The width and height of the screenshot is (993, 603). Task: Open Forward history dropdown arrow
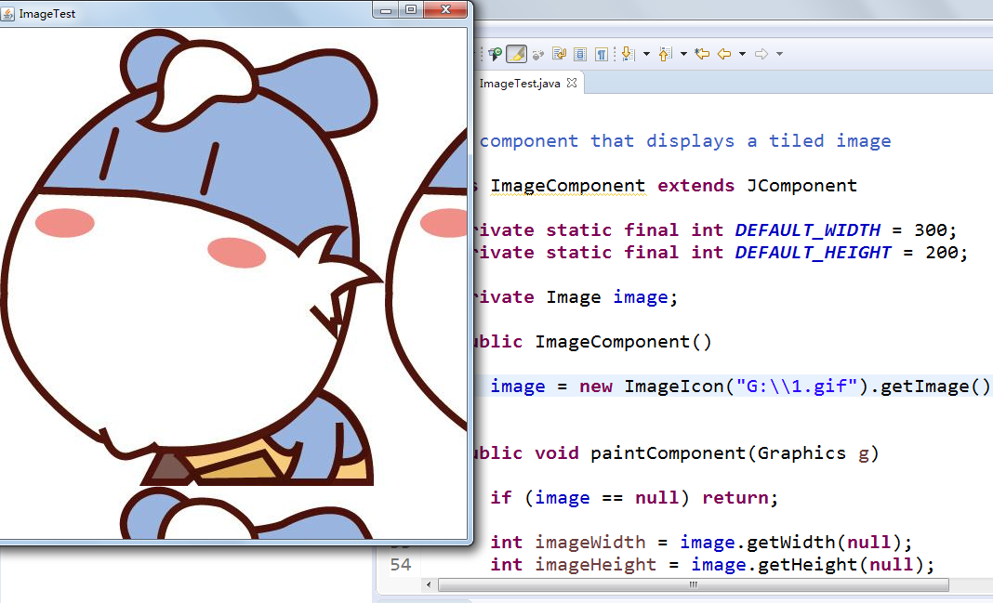[x=779, y=55]
